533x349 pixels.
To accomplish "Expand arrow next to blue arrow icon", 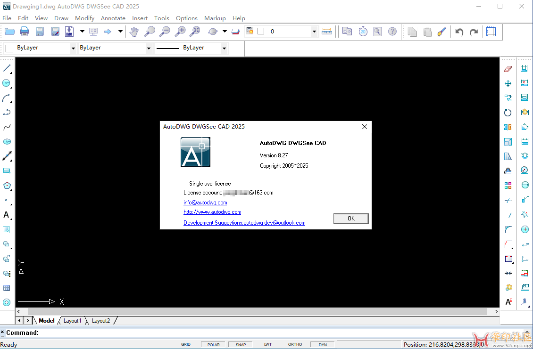I will click(120, 32).
